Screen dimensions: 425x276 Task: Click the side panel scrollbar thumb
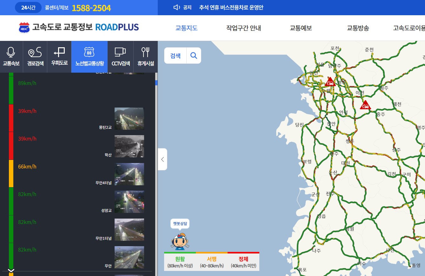click(x=156, y=83)
